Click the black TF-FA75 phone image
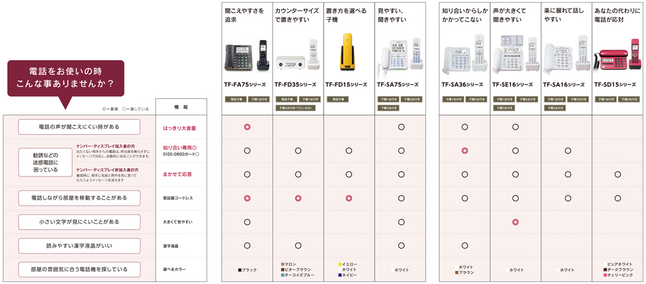The image size is (646, 284). [x=247, y=54]
